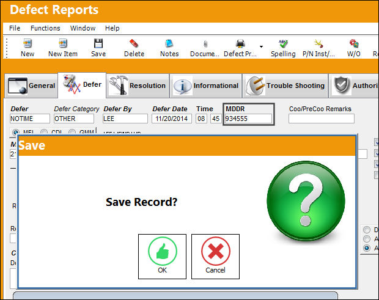Open the Window menu
Screen dimensions: 379x300
point(83,28)
